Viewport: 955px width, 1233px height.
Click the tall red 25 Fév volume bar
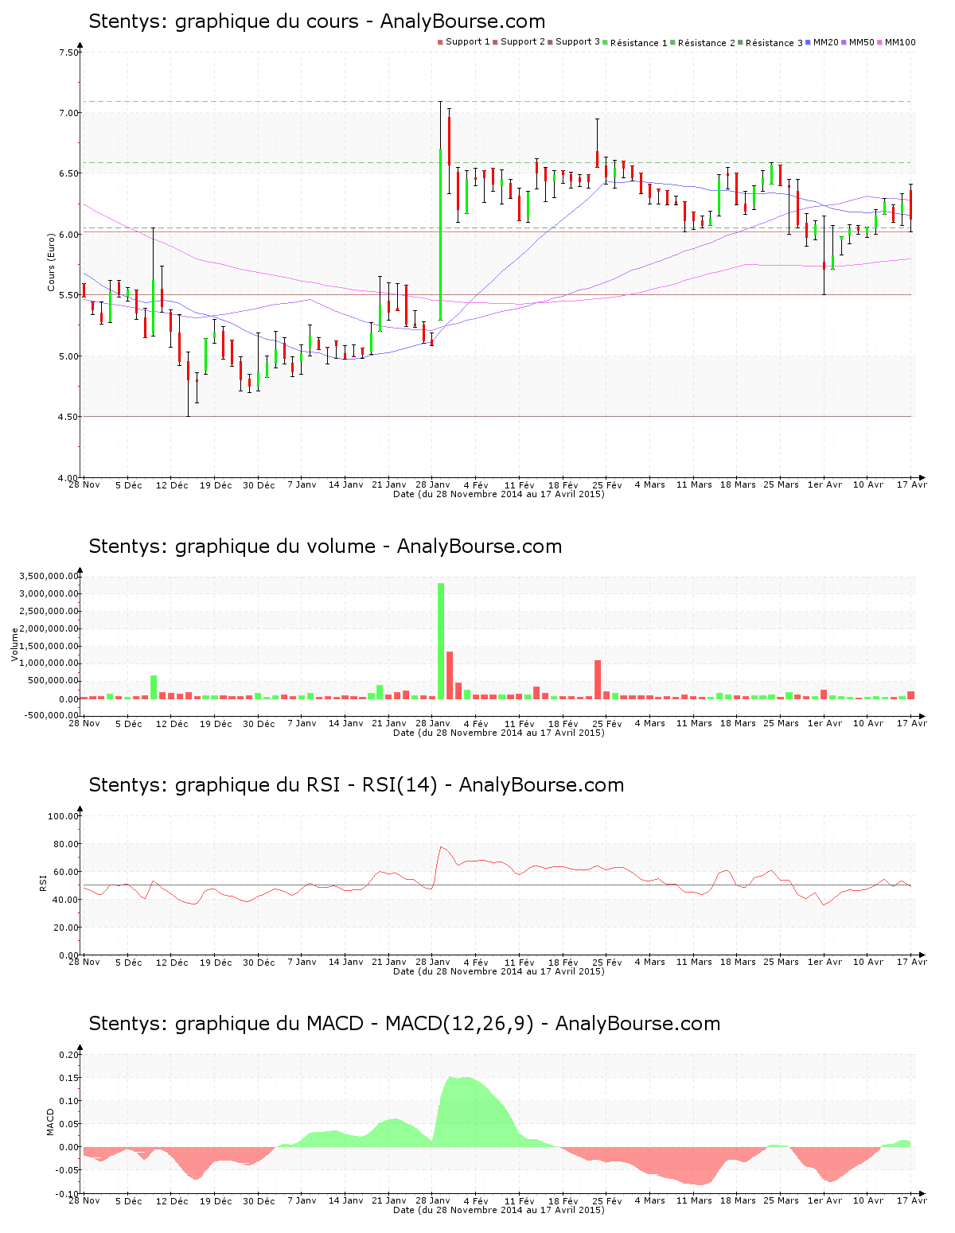coord(598,679)
